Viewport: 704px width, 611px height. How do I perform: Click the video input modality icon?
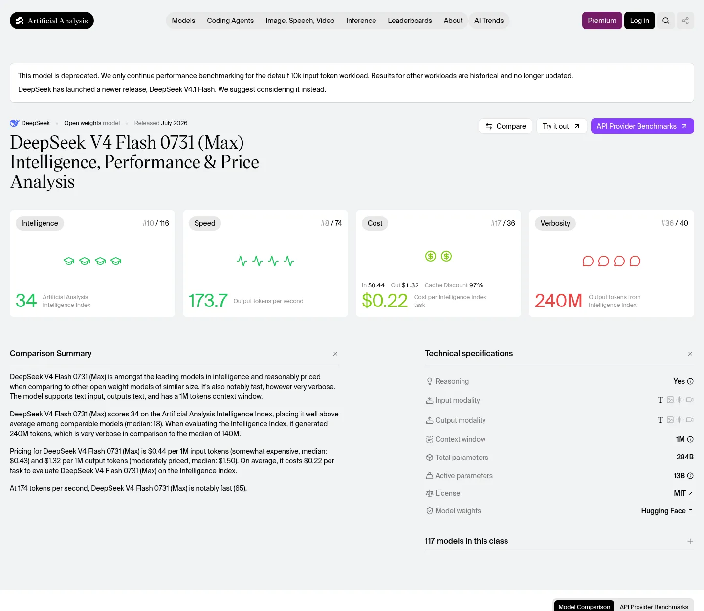point(690,400)
